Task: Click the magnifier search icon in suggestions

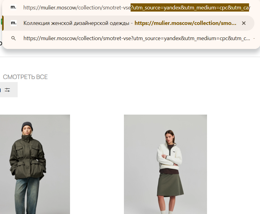Action: tap(13, 38)
